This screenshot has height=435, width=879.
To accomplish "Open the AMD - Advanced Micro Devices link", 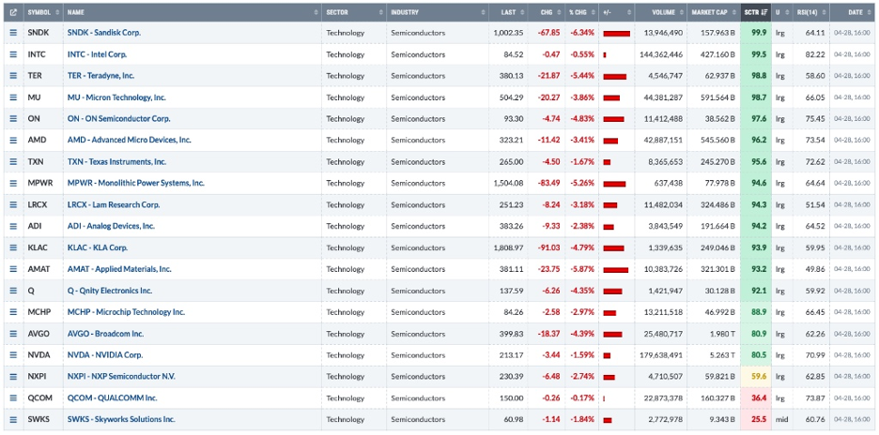I will click(129, 140).
